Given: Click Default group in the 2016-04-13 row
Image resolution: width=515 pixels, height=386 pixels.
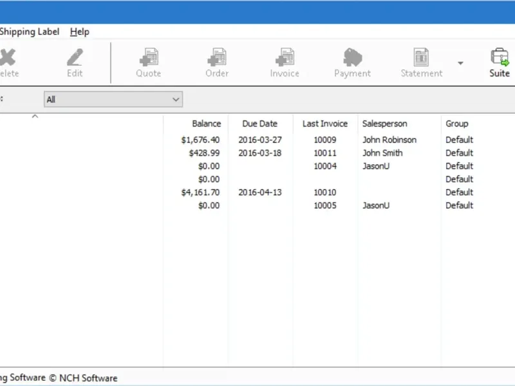Looking at the screenshot, I should click(459, 192).
